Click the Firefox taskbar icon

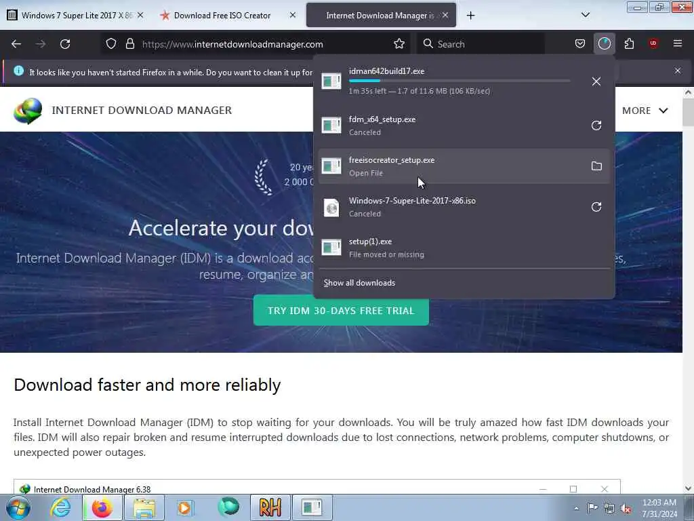click(102, 507)
